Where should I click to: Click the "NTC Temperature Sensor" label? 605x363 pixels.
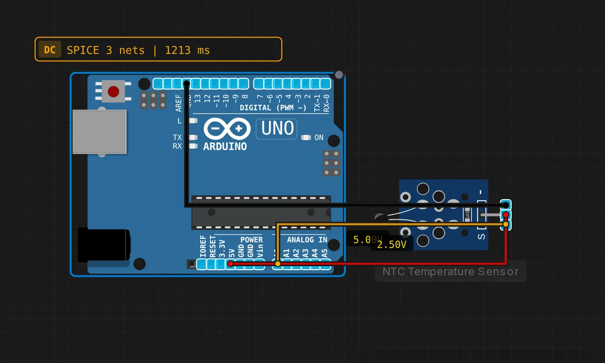(450, 272)
